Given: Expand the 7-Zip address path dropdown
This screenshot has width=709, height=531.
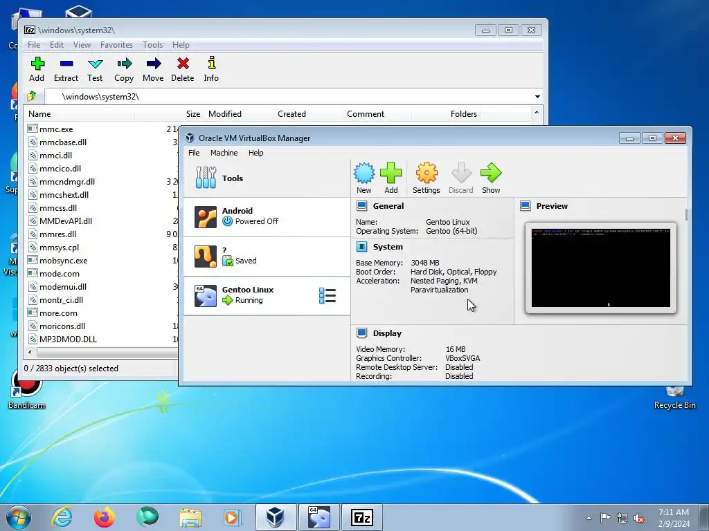Looking at the screenshot, I should click(537, 97).
